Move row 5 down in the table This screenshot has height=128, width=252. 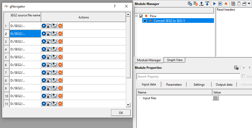pos(55,57)
